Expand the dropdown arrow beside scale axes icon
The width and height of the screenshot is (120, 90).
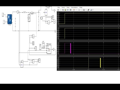coord(86,10)
